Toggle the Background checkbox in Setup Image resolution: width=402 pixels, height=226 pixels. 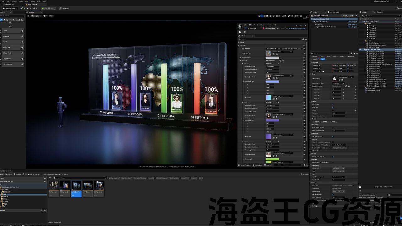(333, 105)
